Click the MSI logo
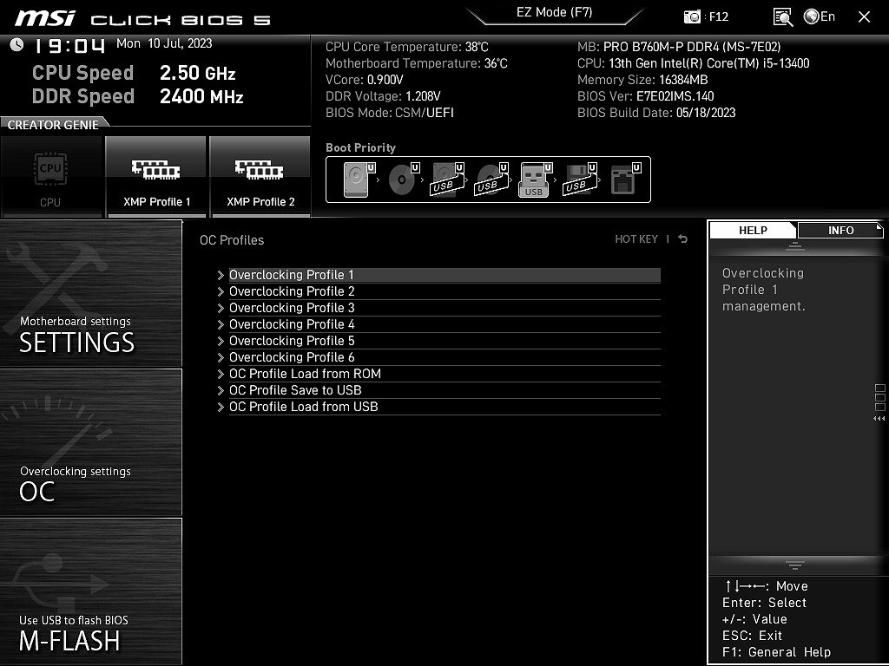Image resolution: width=889 pixels, height=666 pixels. (45, 18)
